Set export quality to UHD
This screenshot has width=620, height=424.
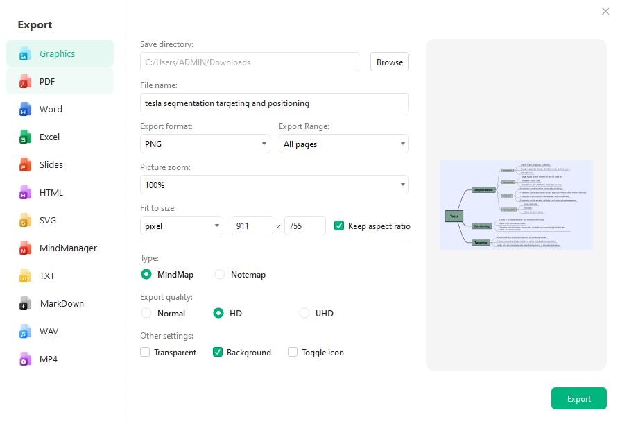(304, 313)
